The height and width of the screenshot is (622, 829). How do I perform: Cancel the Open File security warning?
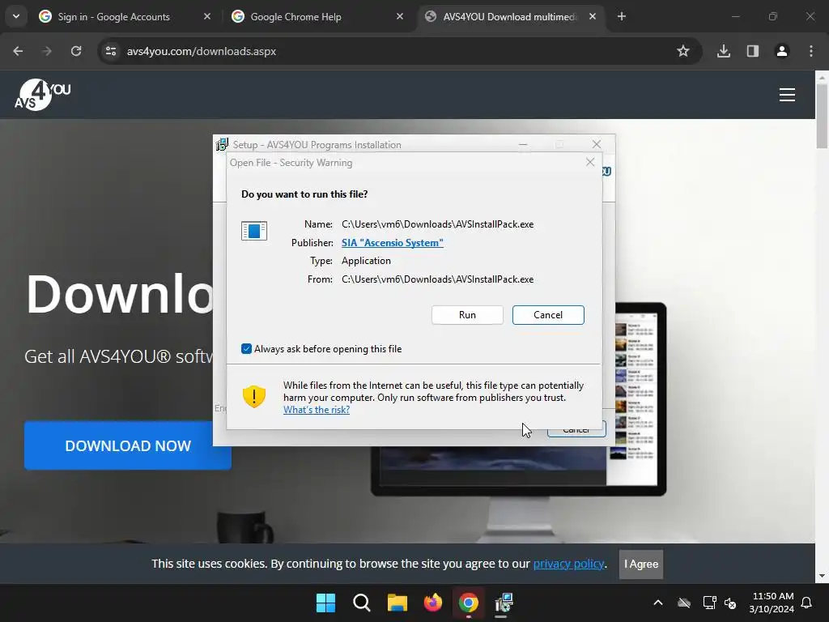(x=548, y=315)
